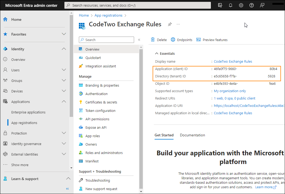Open the help question mark icon
285x194 pixels.
(252, 5)
